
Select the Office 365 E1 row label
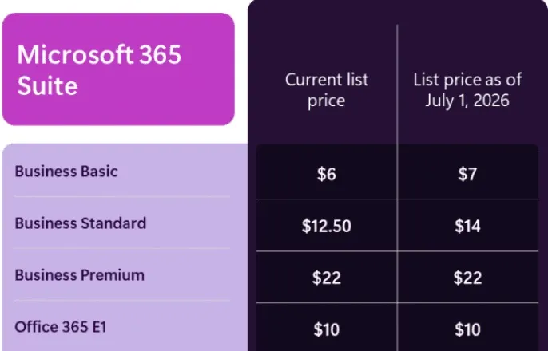(x=58, y=326)
